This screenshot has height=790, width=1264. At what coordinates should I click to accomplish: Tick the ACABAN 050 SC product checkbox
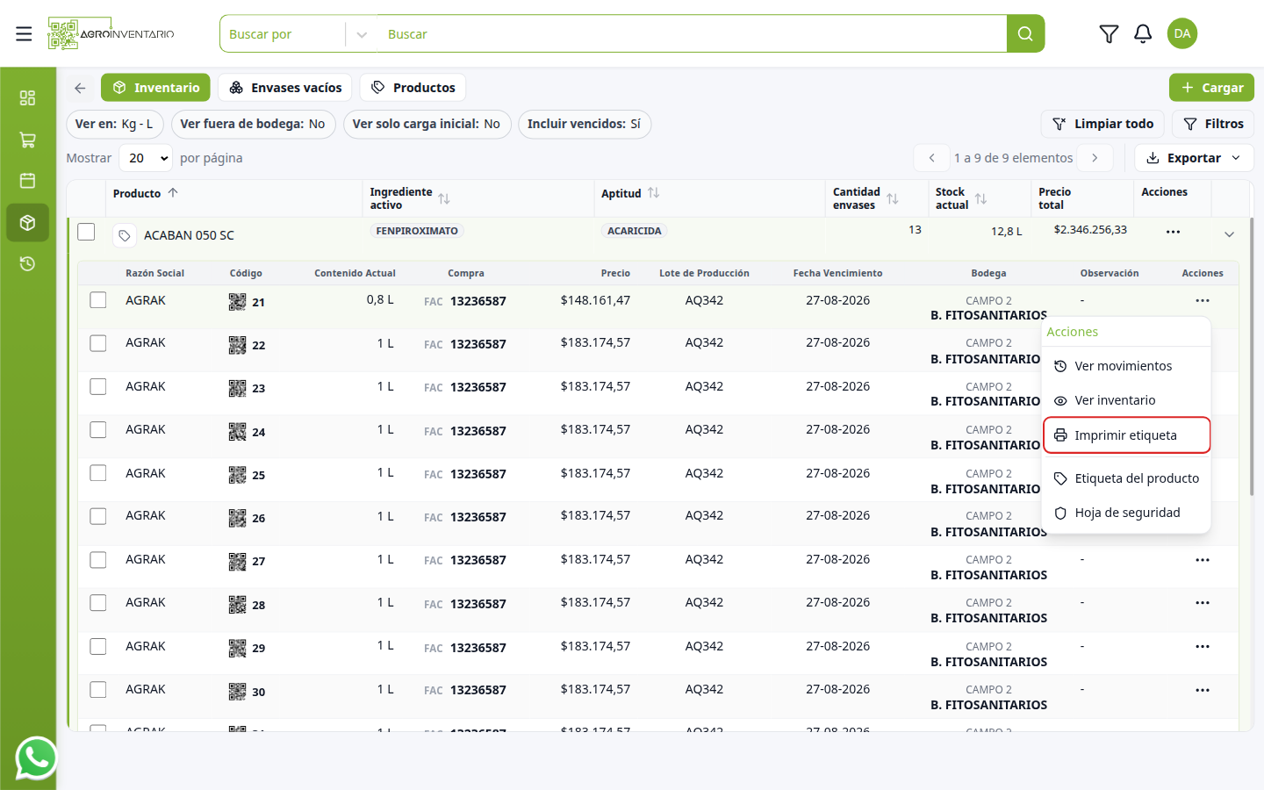click(86, 232)
